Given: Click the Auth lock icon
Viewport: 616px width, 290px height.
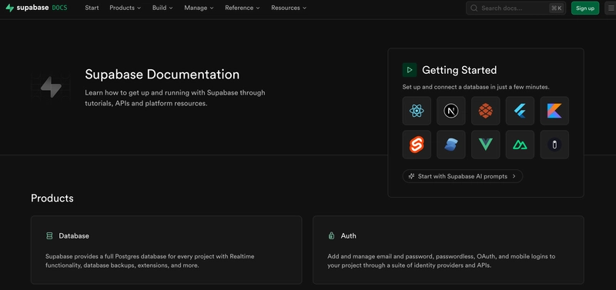Looking at the screenshot, I should pos(331,236).
